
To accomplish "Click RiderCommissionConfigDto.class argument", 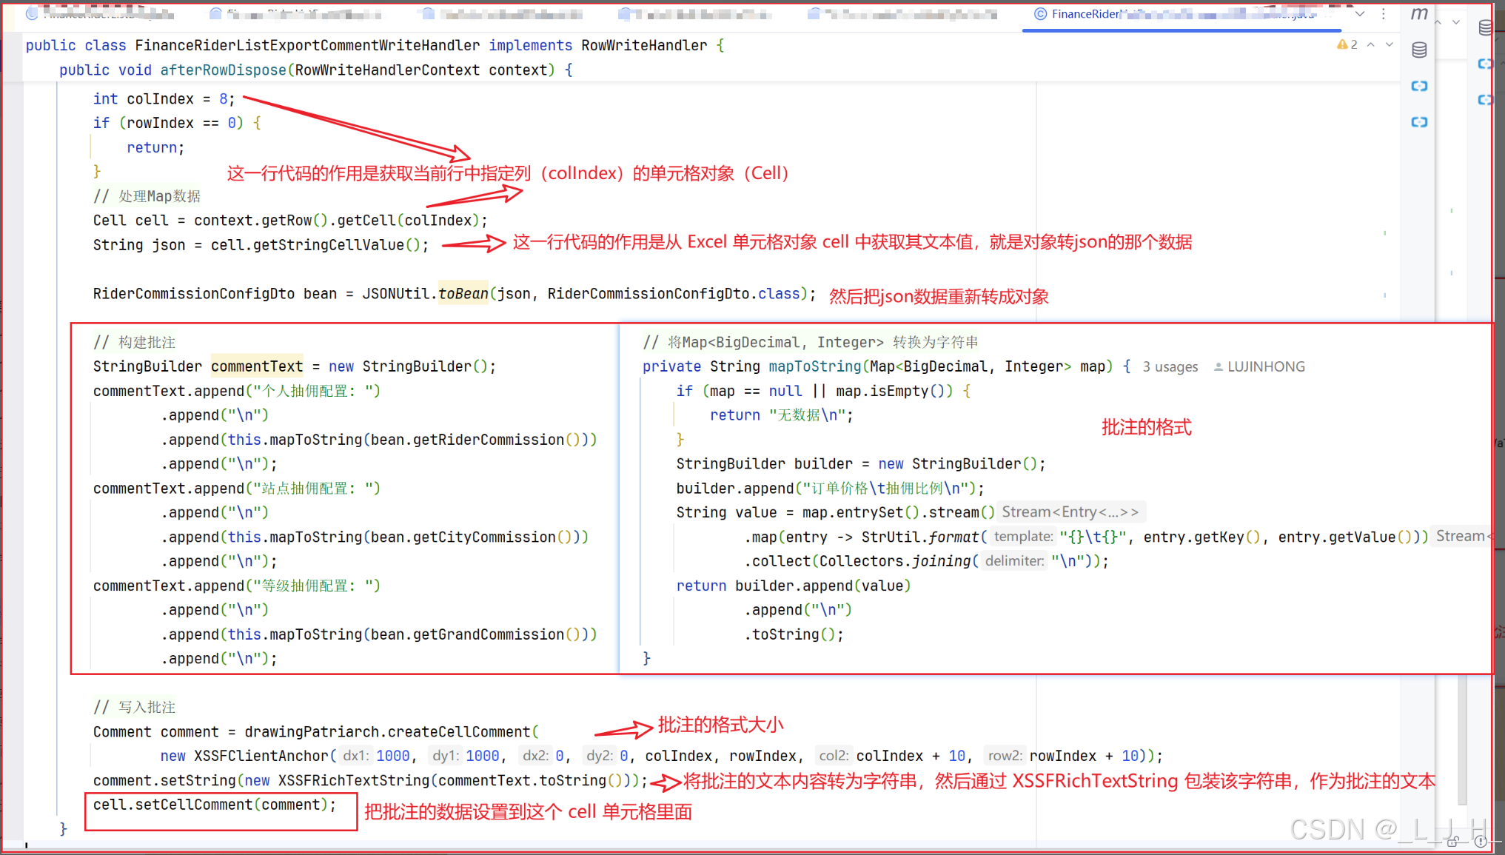I will click(674, 294).
